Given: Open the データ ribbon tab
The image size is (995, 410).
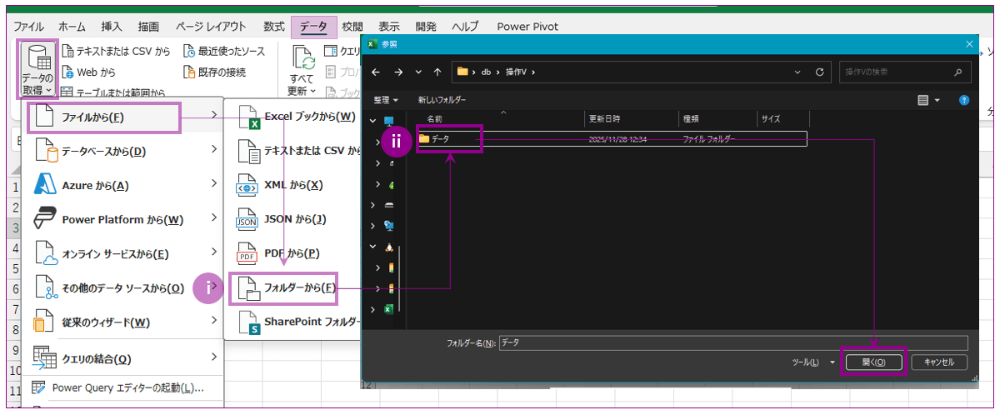Looking at the screenshot, I should [313, 27].
